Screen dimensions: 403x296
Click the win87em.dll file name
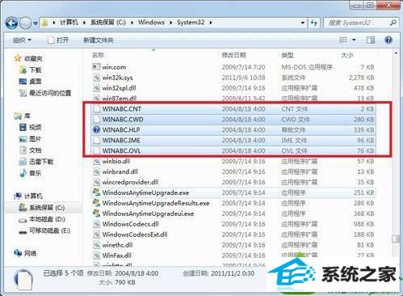(120, 99)
